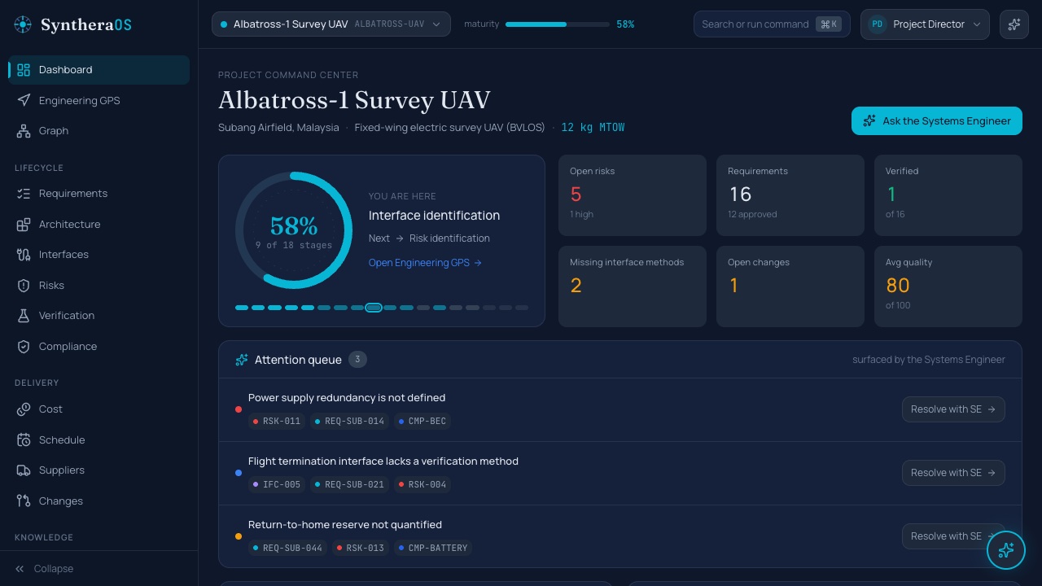Screen dimensions: 1042x586
Task: Open the Compliance section
Action: (x=99, y=347)
